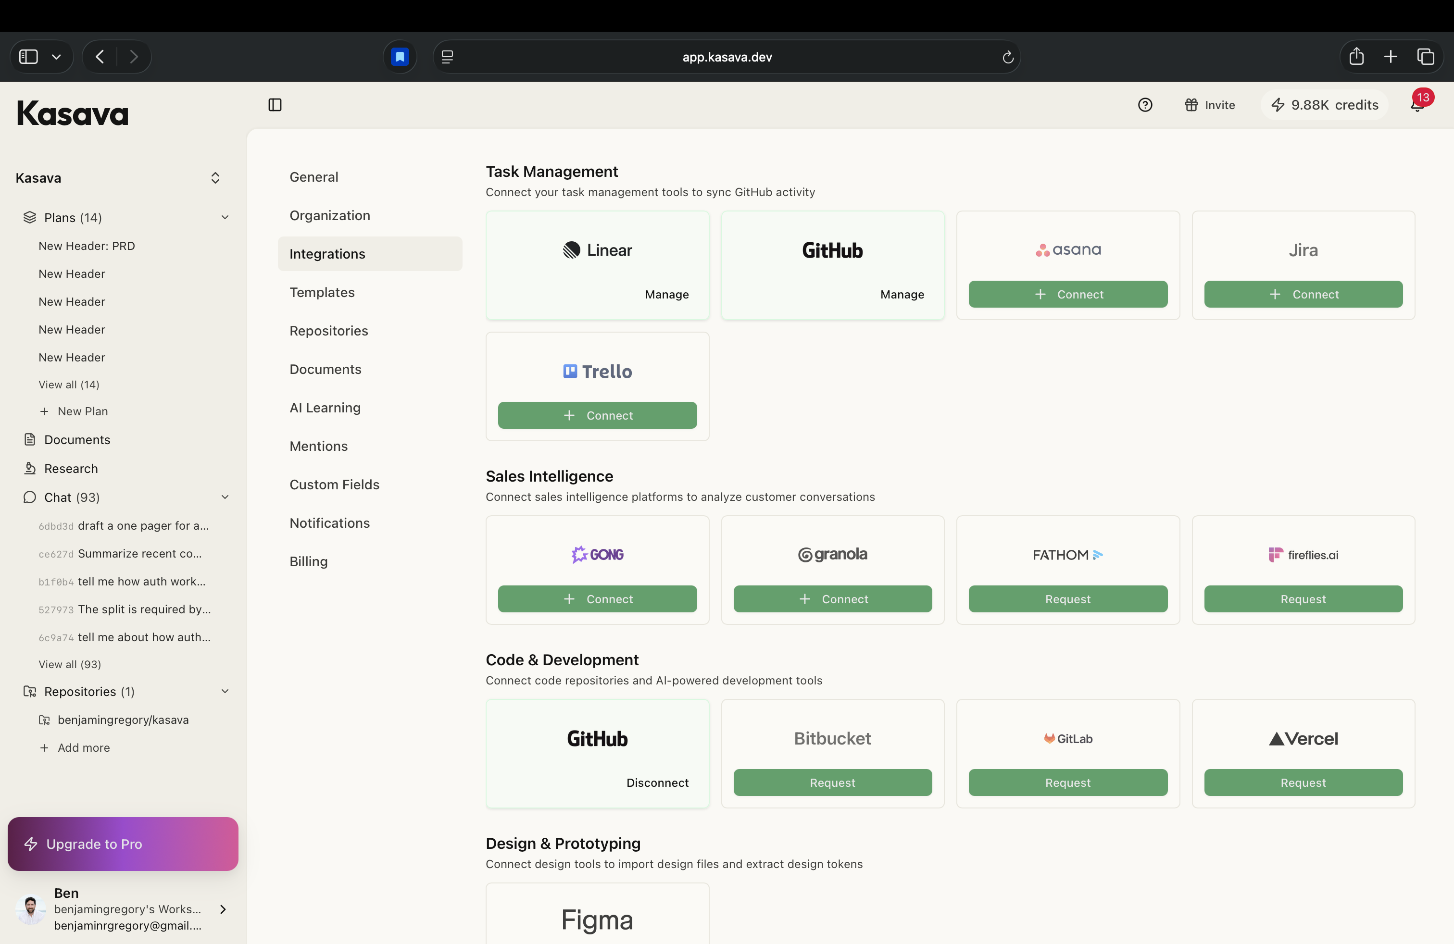Connect the asana integration
Image resolution: width=1454 pixels, height=944 pixels.
pos(1068,294)
